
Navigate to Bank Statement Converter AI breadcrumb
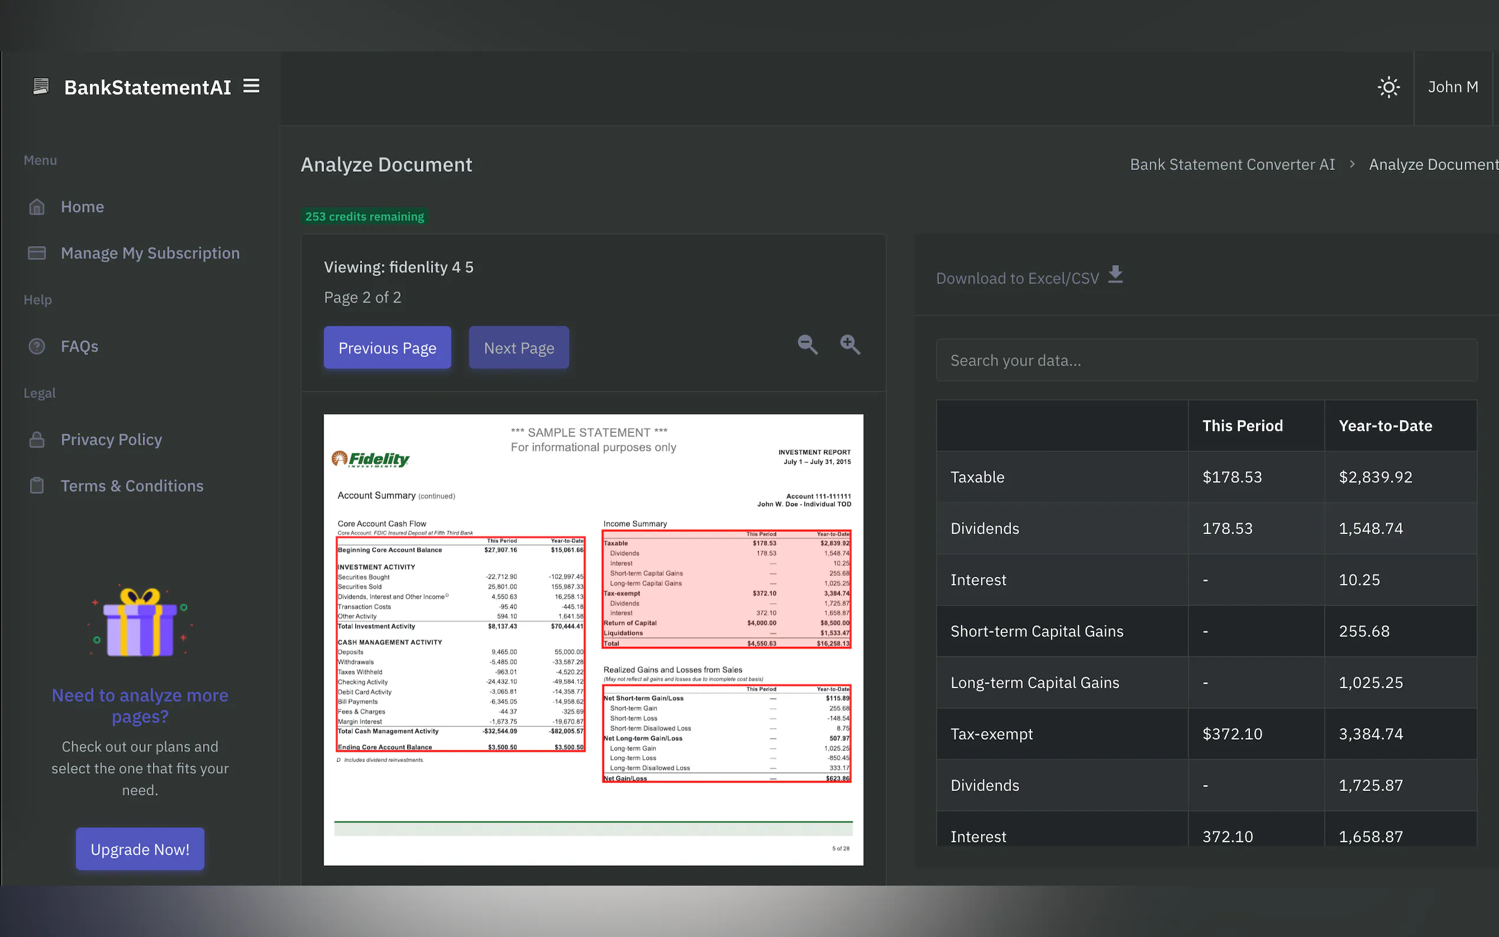tap(1232, 164)
